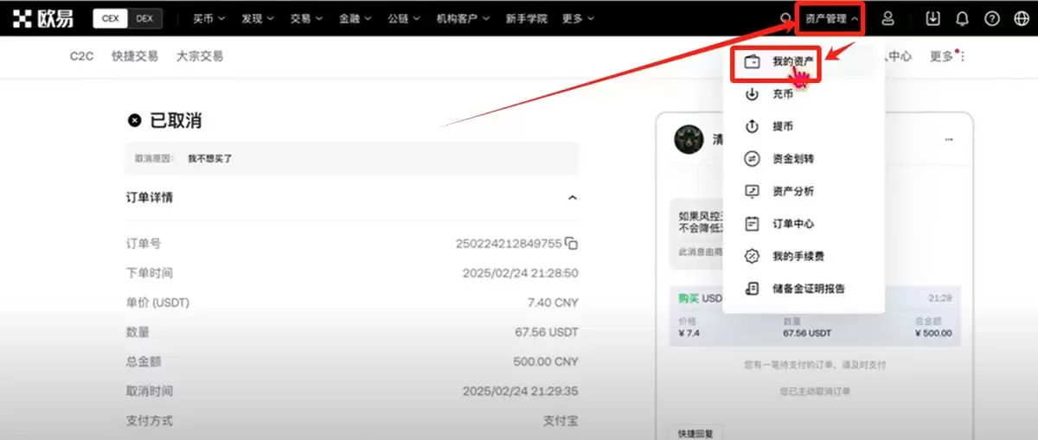1038x440 pixels.
Task: Click the download app icon
Action: pyautogui.click(x=932, y=18)
